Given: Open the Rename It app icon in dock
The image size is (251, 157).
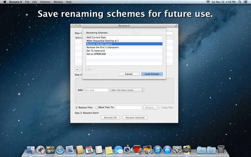Looking at the screenshot, I should (187, 150).
